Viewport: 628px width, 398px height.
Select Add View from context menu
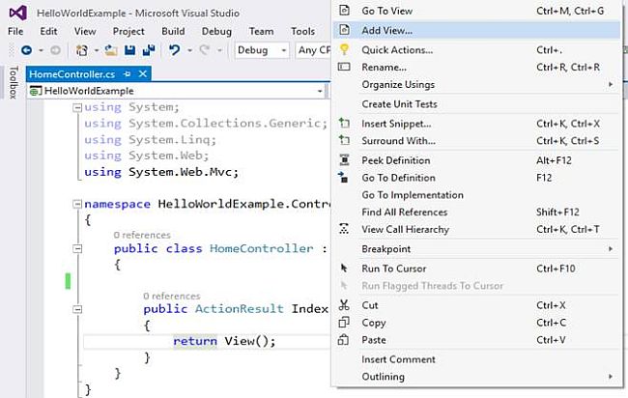[386, 30]
